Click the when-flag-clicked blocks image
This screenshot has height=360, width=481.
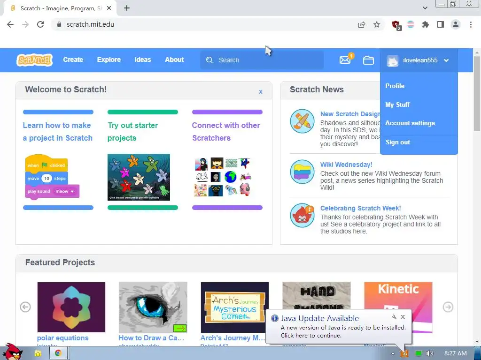(52, 178)
